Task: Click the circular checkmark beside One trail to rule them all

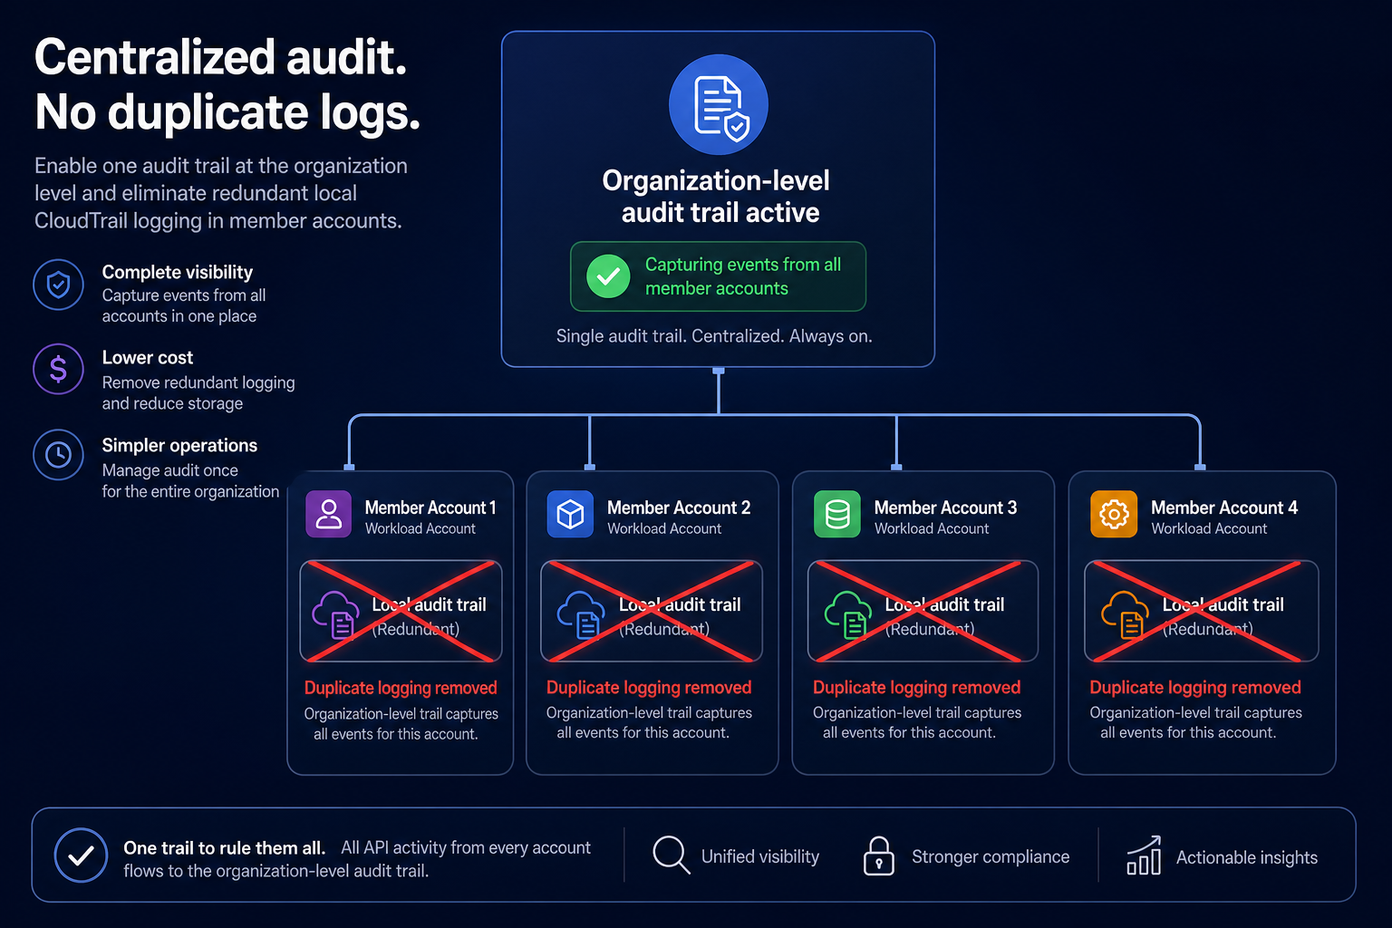Action: click(81, 855)
